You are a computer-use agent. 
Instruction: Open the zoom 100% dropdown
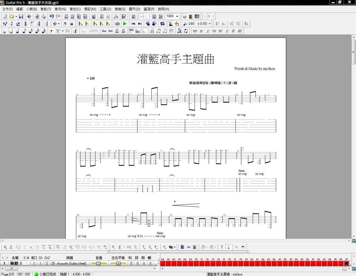(177, 16)
